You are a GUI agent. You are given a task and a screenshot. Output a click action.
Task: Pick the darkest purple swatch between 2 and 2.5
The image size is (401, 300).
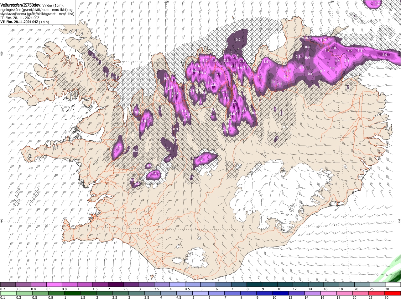click(x=115, y=285)
